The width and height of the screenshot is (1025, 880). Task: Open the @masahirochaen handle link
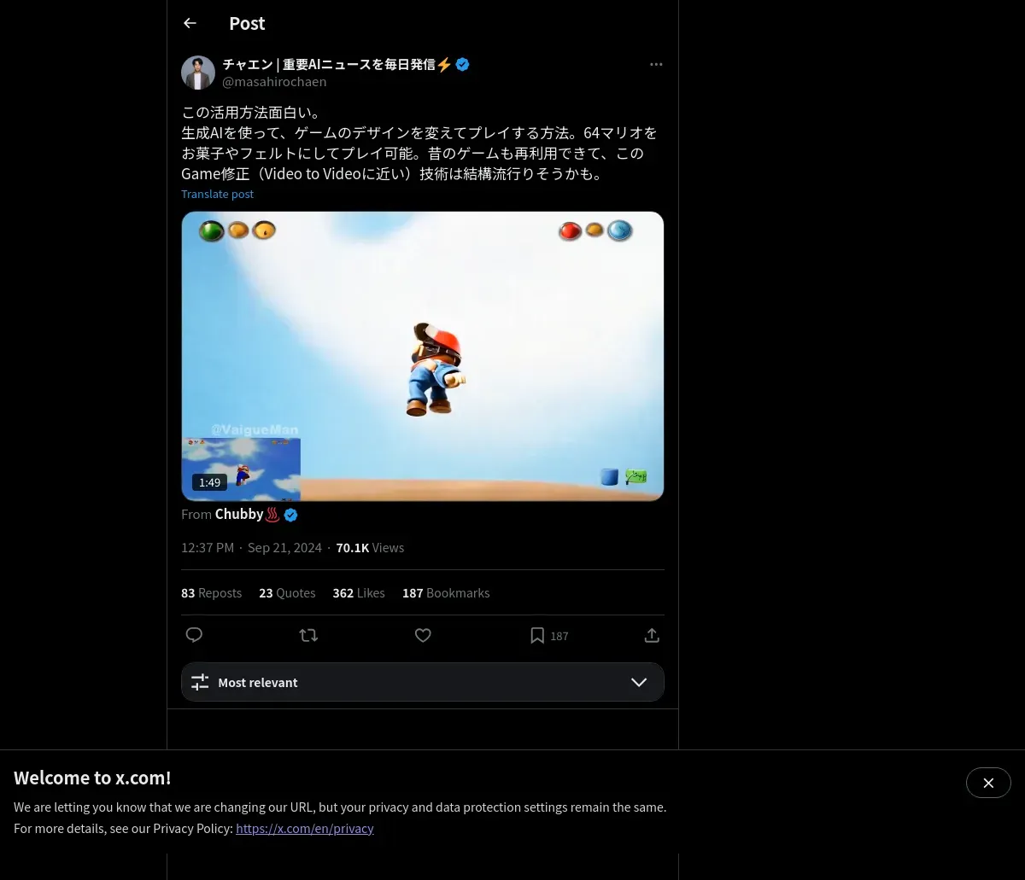point(274,82)
